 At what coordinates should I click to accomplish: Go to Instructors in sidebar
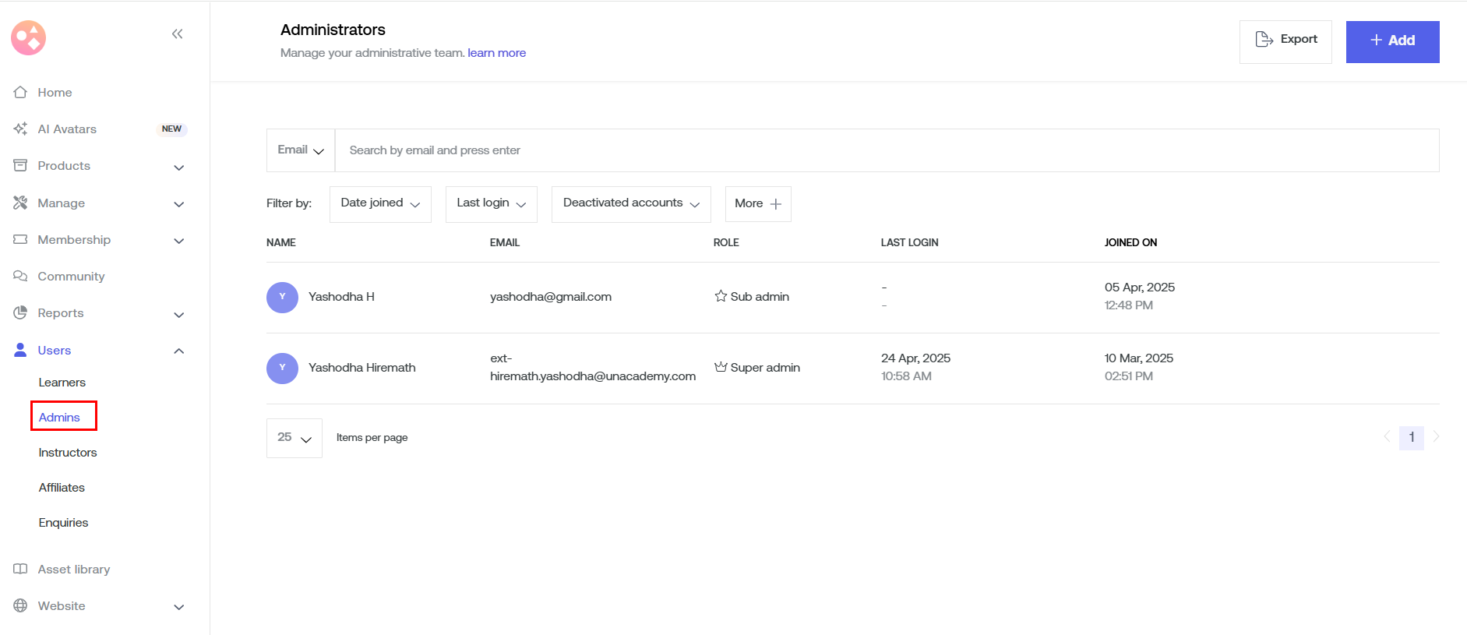point(68,453)
